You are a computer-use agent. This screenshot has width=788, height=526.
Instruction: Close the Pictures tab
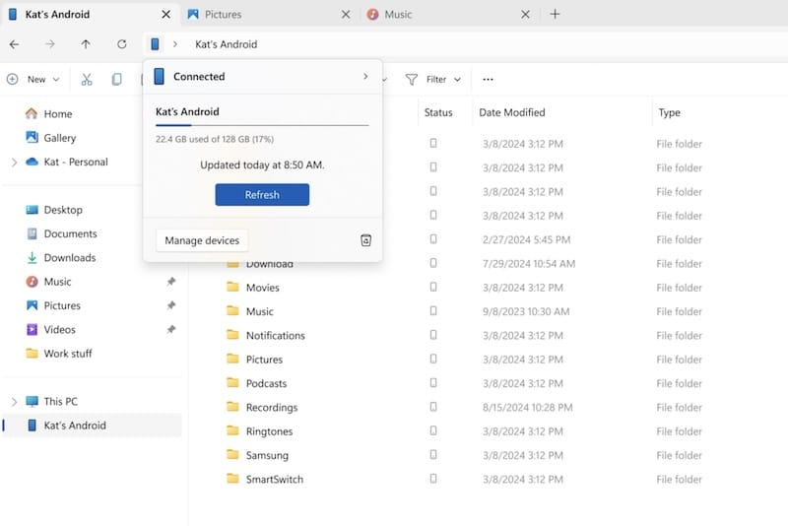(x=346, y=15)
